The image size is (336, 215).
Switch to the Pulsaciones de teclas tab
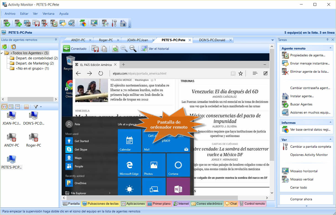[100, 204]
